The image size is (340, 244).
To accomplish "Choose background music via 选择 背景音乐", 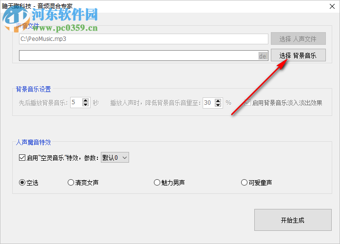I will point(298,55).
